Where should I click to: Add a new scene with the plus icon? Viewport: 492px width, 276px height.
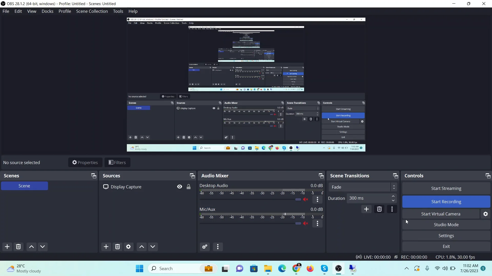[7, 247]
